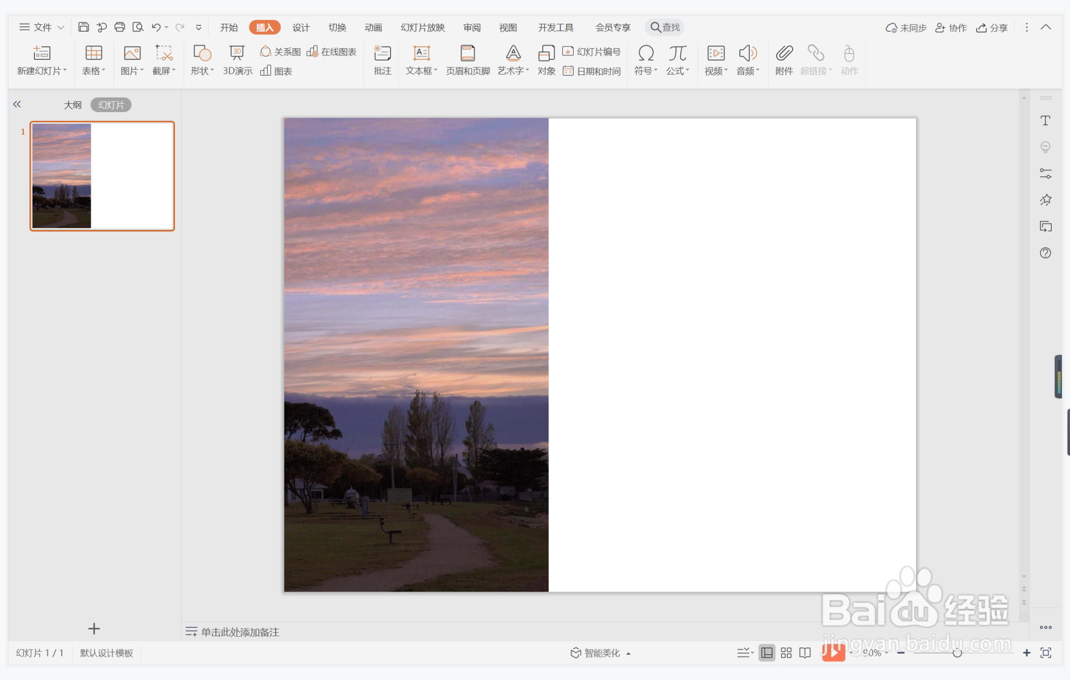Switch to slide sorter grid view
The height and width of the screenshot is (680, 1070).
pyautogui.click(x=786, y=653)
